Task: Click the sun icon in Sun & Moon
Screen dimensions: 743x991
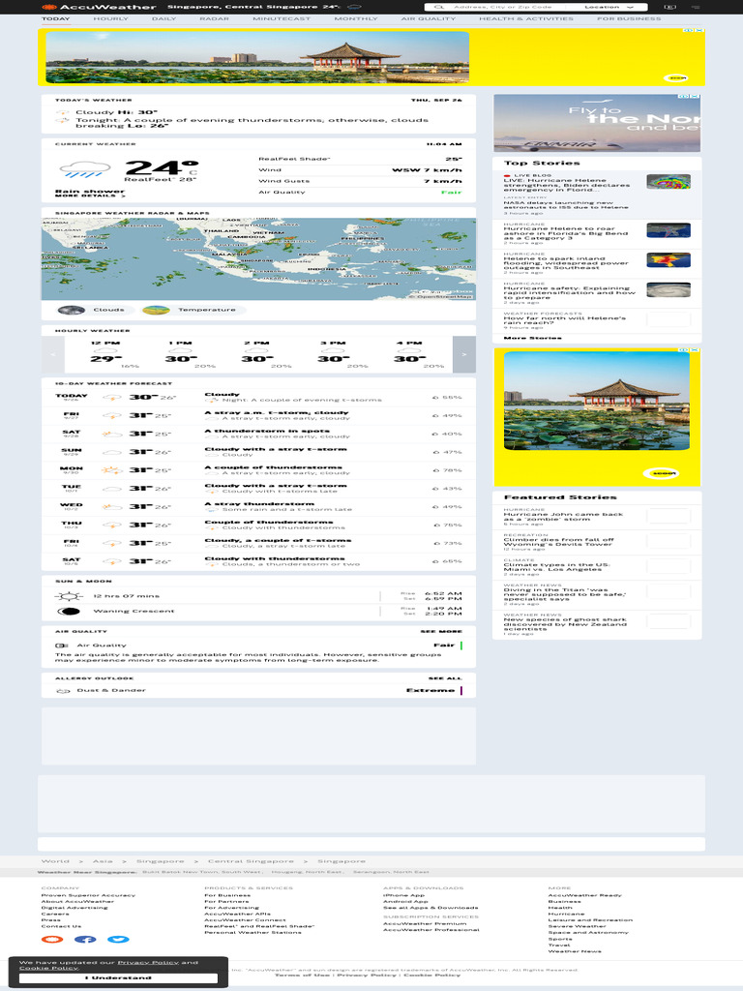Action: click(x=69, y=596)
